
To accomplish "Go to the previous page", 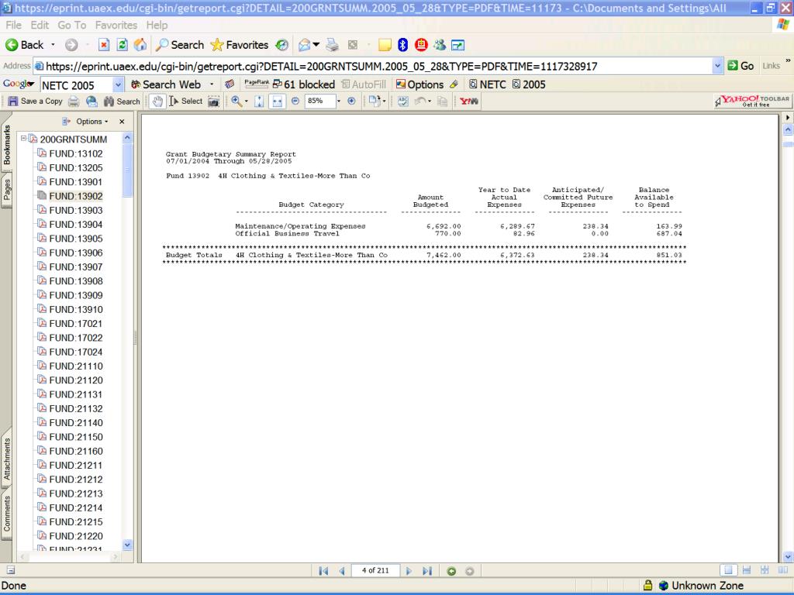I will [x=342, y=571].
